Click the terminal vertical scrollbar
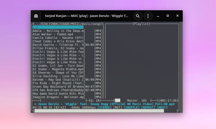Image resolution: width=216 pixels, height=129 pixels. tap(181, 67)
